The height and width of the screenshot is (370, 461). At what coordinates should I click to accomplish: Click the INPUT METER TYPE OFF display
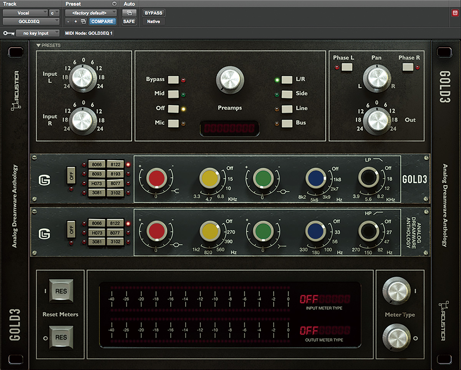point(325,299)
